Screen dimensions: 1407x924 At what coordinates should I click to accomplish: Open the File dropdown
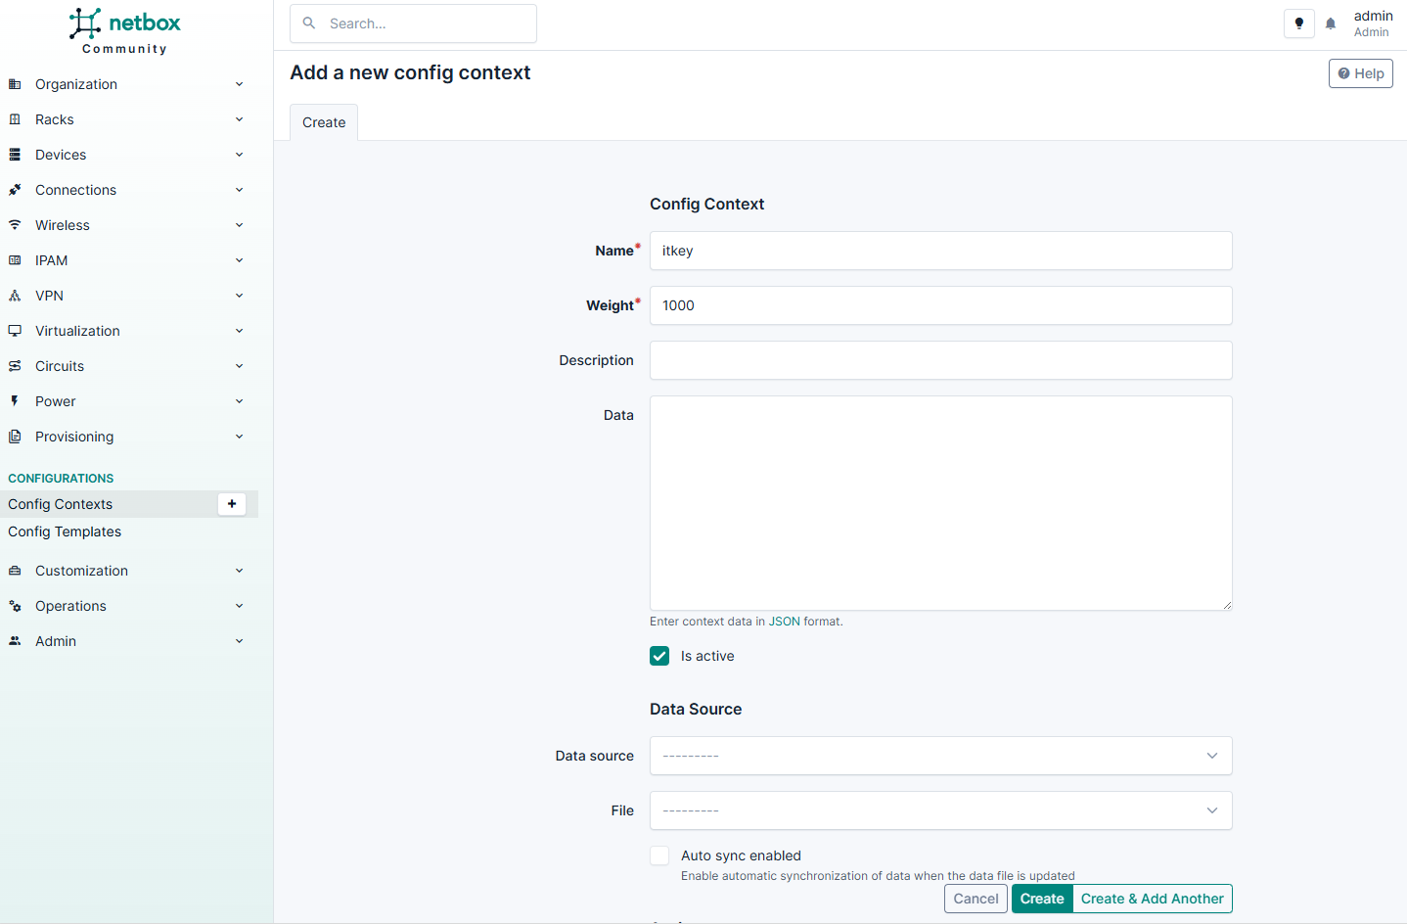click(x=940, y=810)
